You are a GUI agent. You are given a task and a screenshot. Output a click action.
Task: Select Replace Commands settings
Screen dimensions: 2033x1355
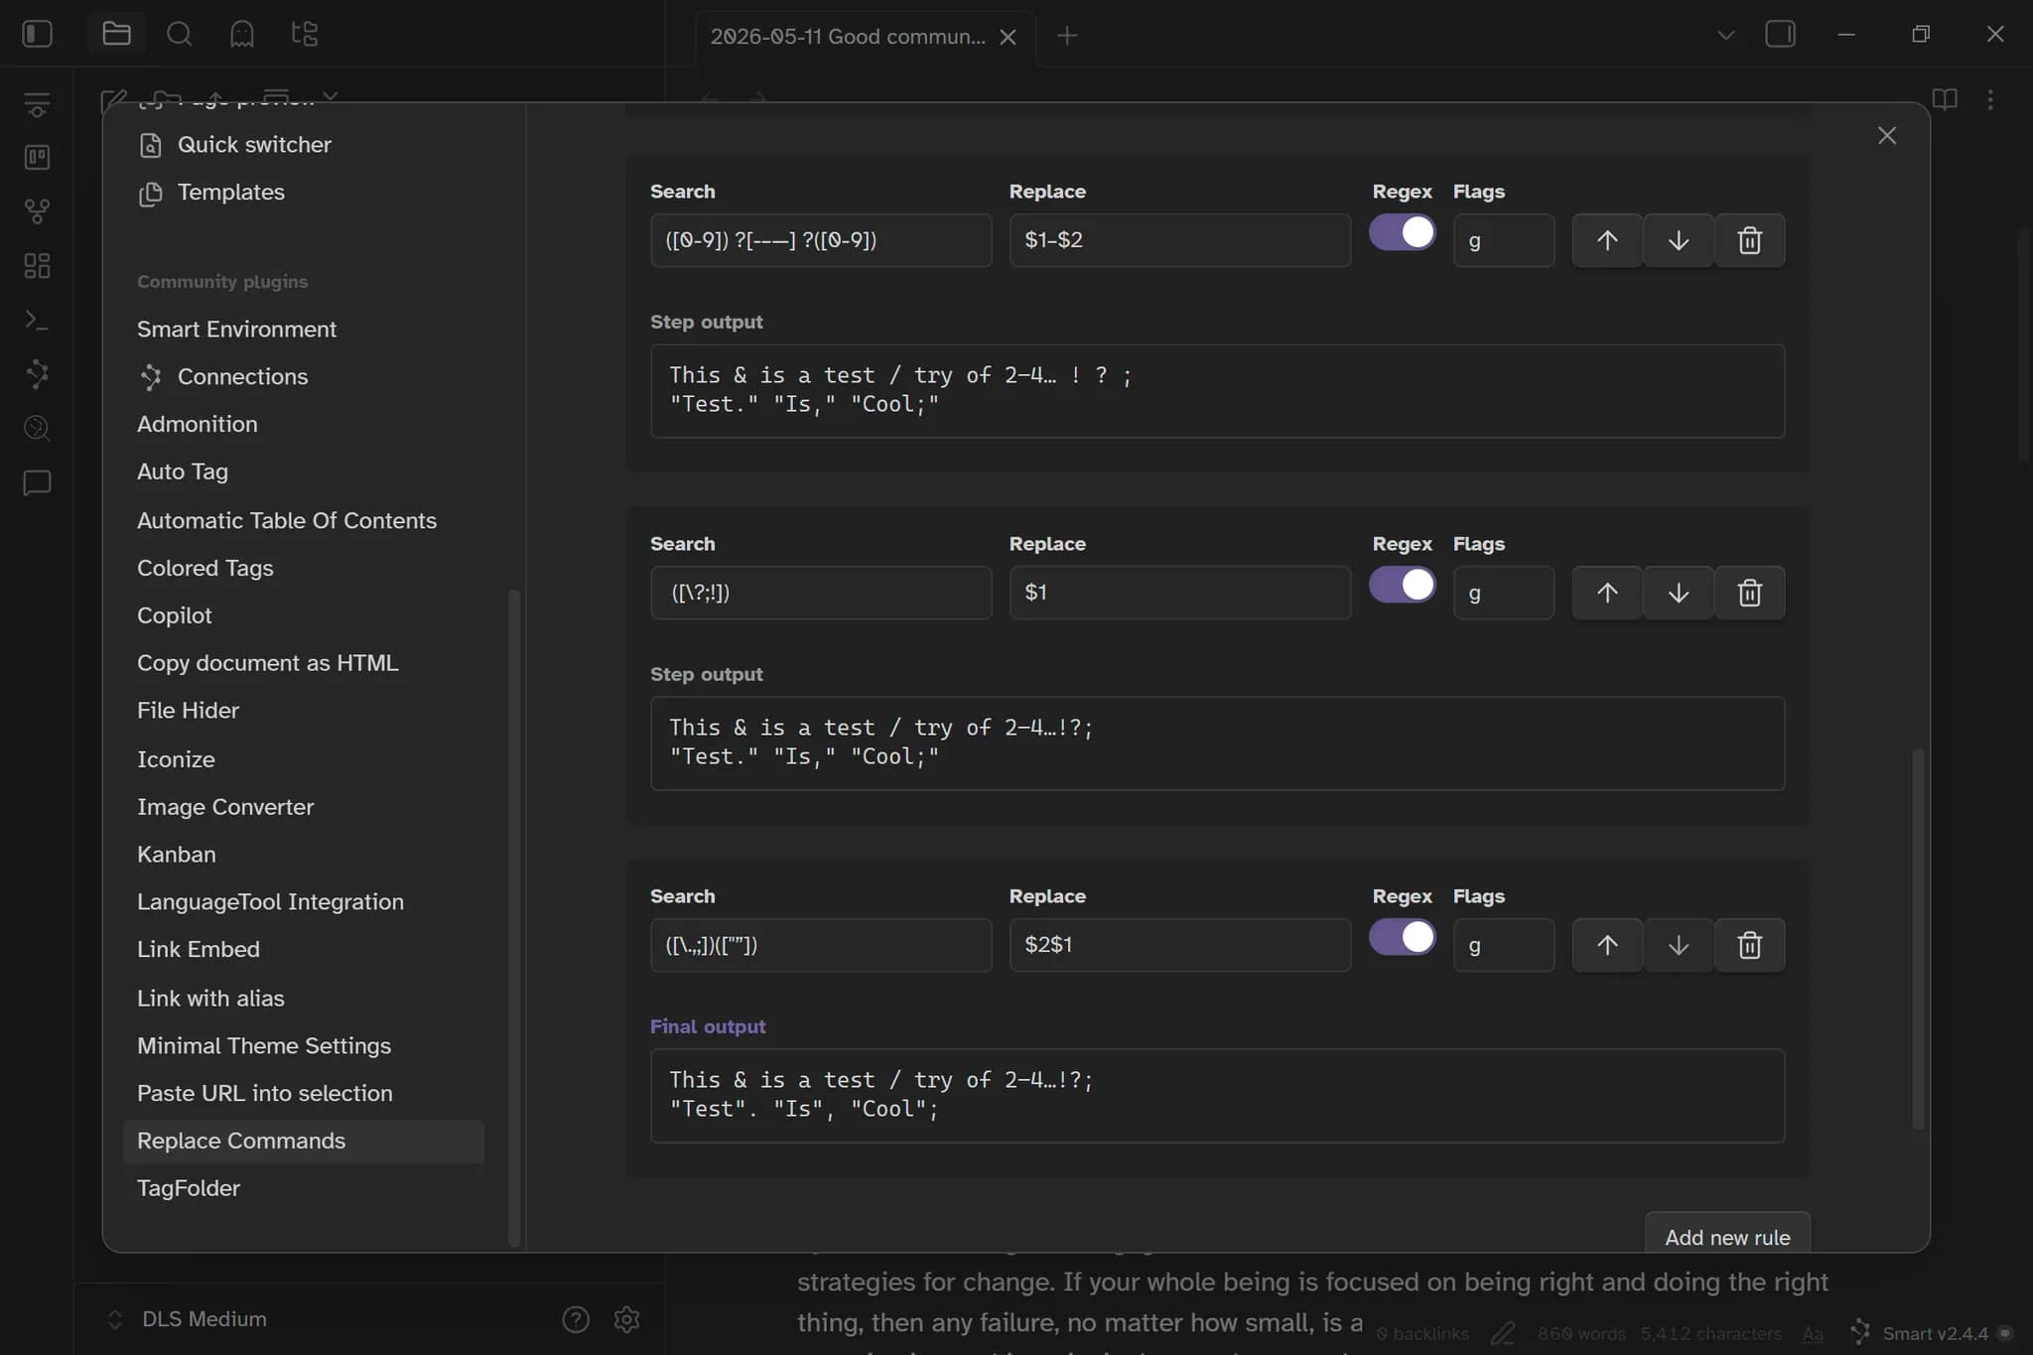(304, 1142)
